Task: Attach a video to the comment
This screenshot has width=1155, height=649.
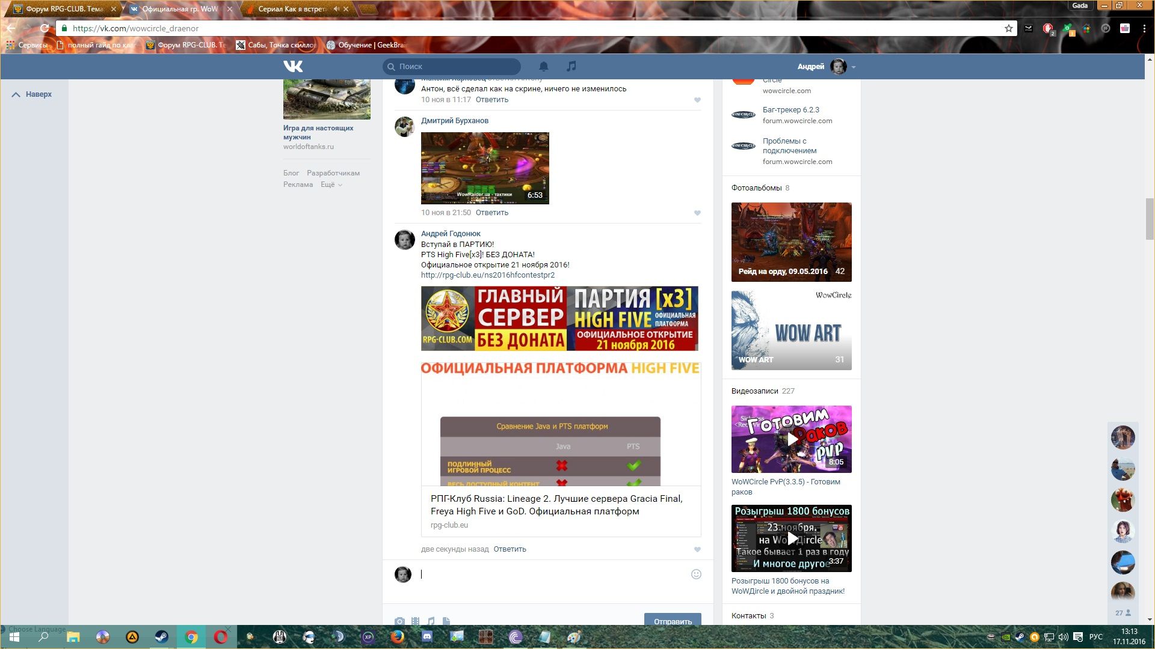Action: click(416, 621)
